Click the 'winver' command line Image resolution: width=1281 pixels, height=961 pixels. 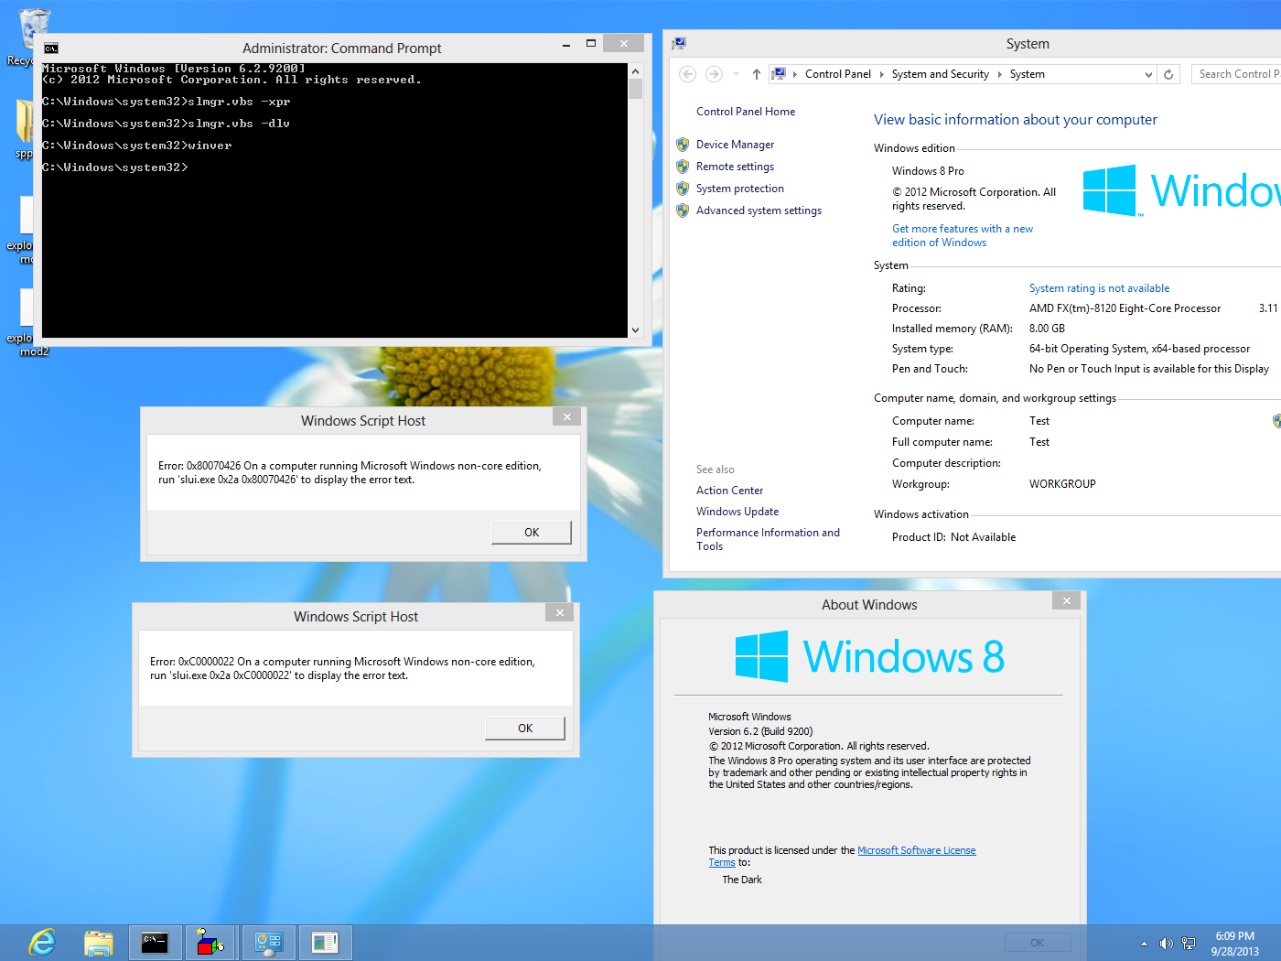click(x=137, y=146)
